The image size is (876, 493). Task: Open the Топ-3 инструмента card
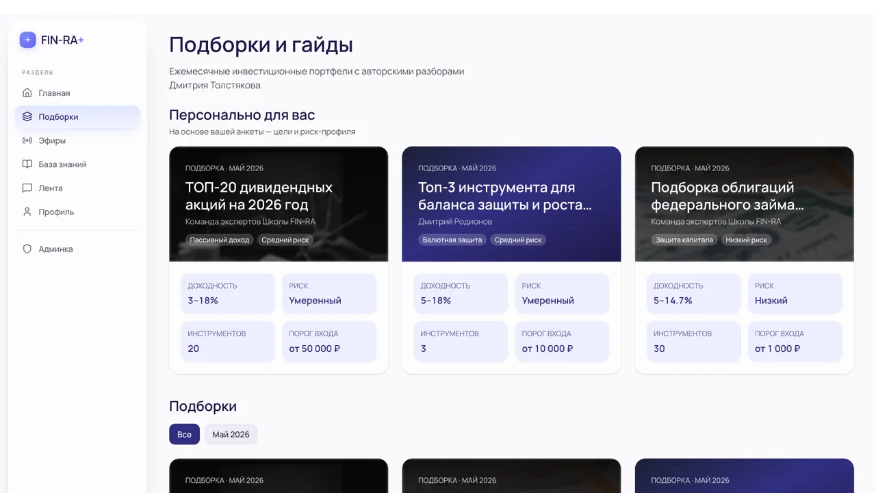511,260
